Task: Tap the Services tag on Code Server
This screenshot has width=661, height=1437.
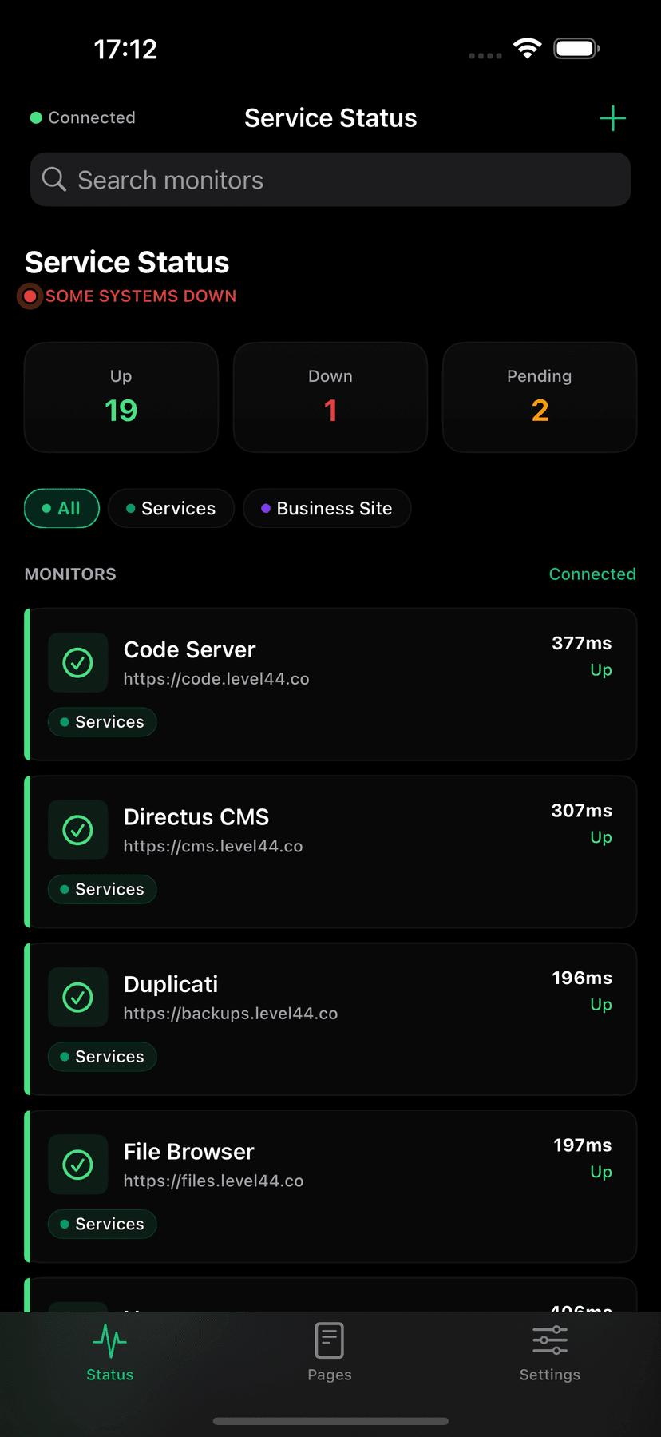Action: [x=102, y=722]
